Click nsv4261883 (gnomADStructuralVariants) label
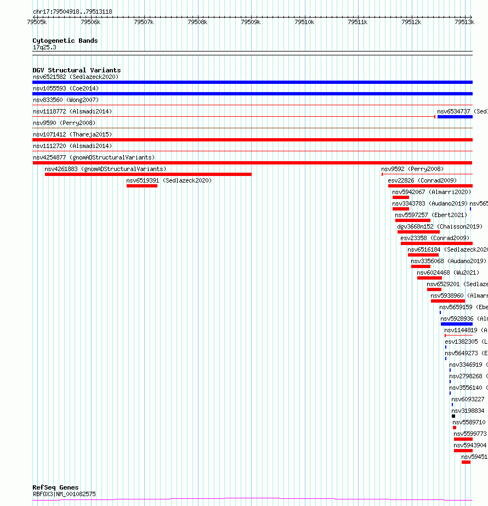Image resolution: width=488 pixels, height=506 pixels. [105, 169]
